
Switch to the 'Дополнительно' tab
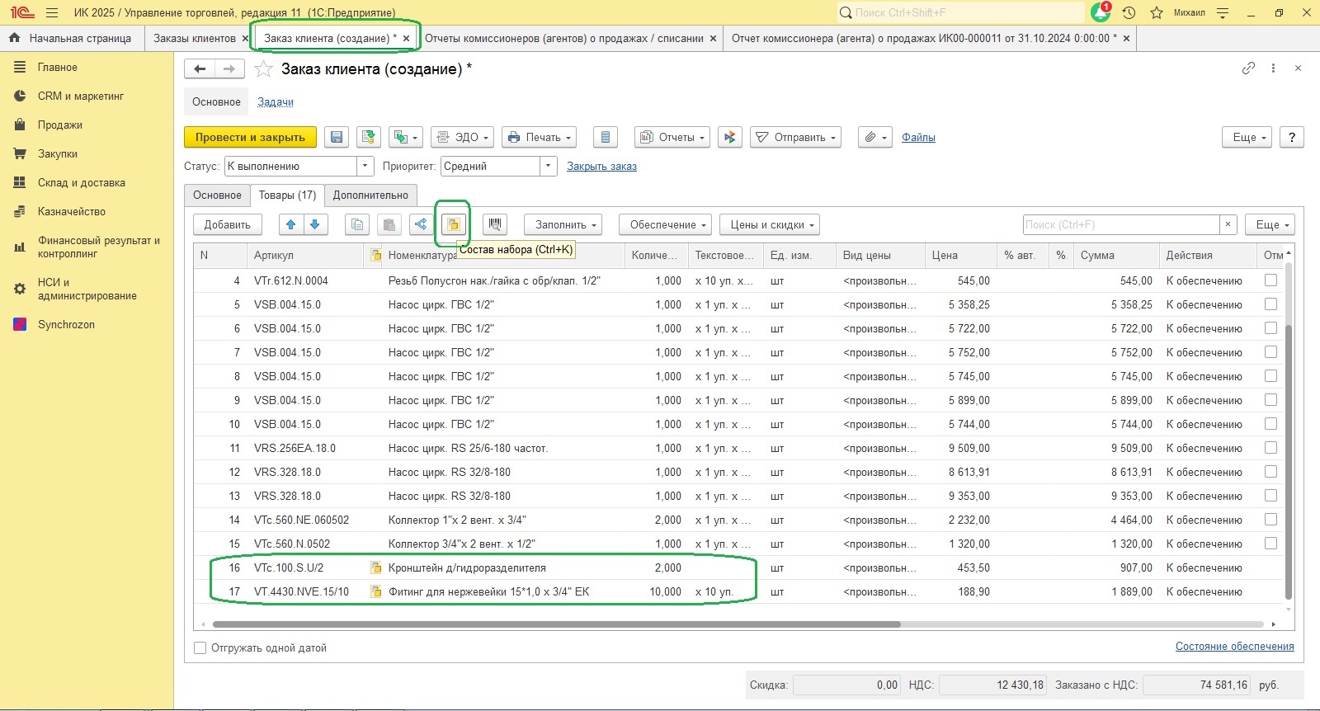pos(370,195)
